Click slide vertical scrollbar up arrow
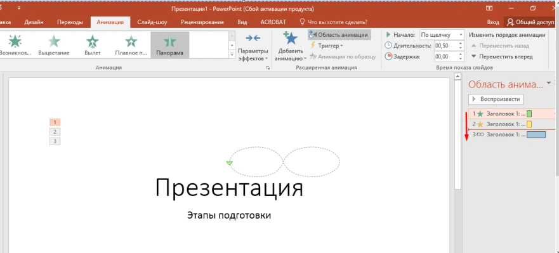This screenshot has height=253, width=559. (x=457, y=75)
